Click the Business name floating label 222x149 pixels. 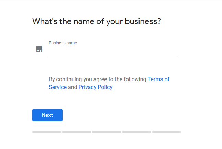pos(63,43)
